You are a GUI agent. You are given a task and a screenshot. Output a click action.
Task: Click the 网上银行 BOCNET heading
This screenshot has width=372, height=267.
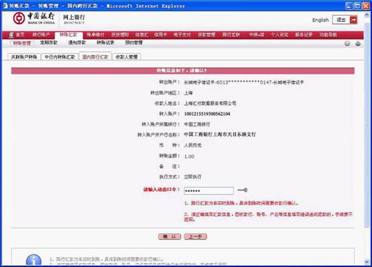(74, 19)
